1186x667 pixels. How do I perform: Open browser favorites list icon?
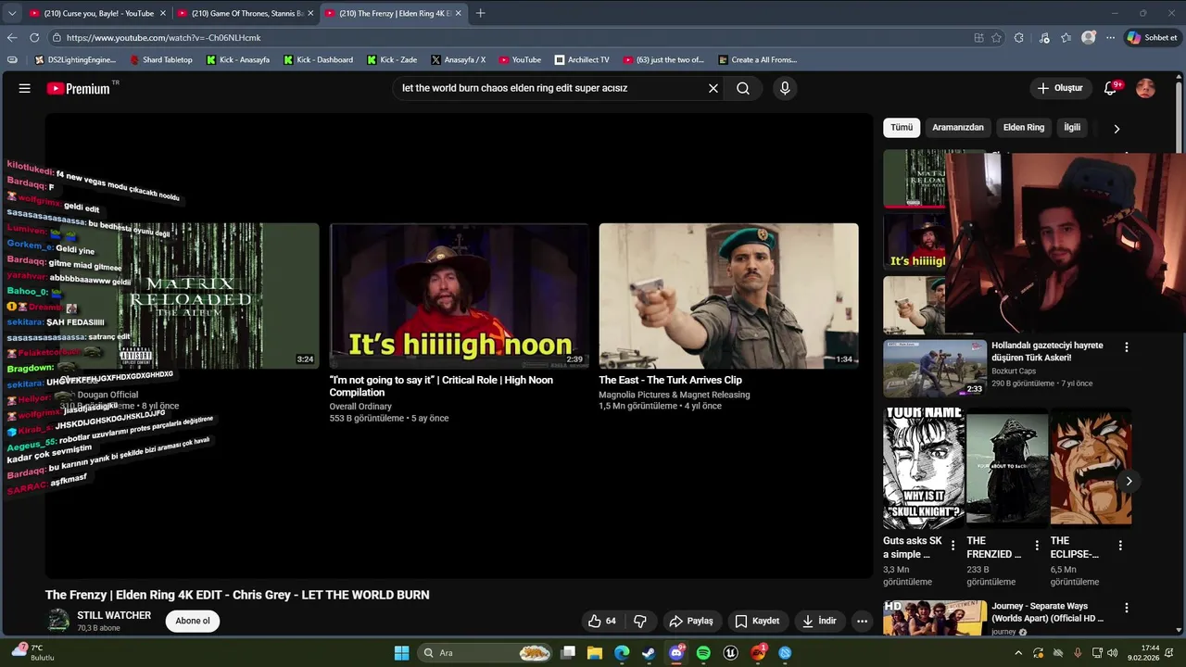1066,38
